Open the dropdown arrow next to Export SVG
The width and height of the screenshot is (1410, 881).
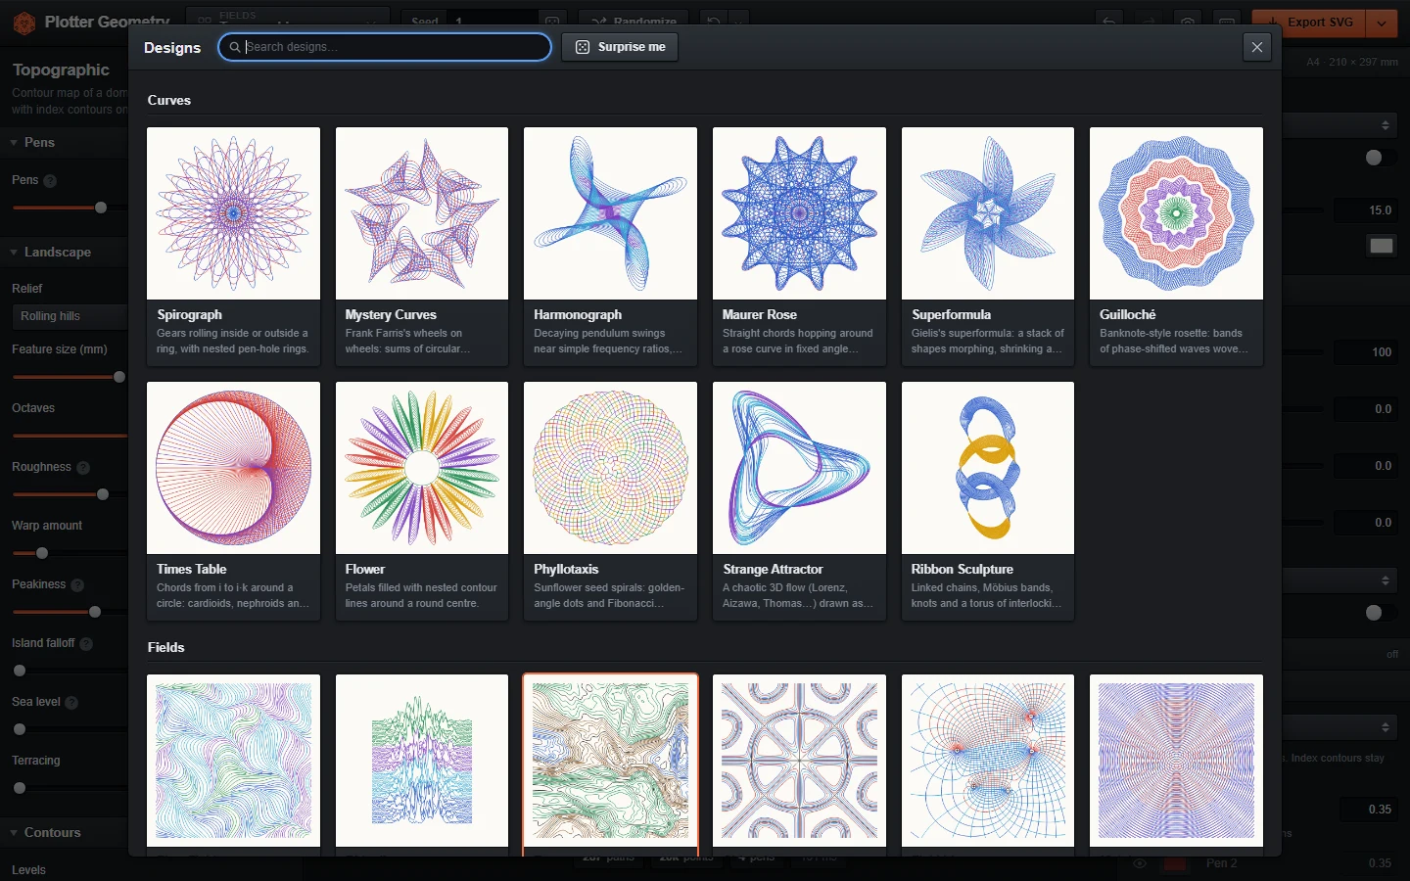[1382, 23]
